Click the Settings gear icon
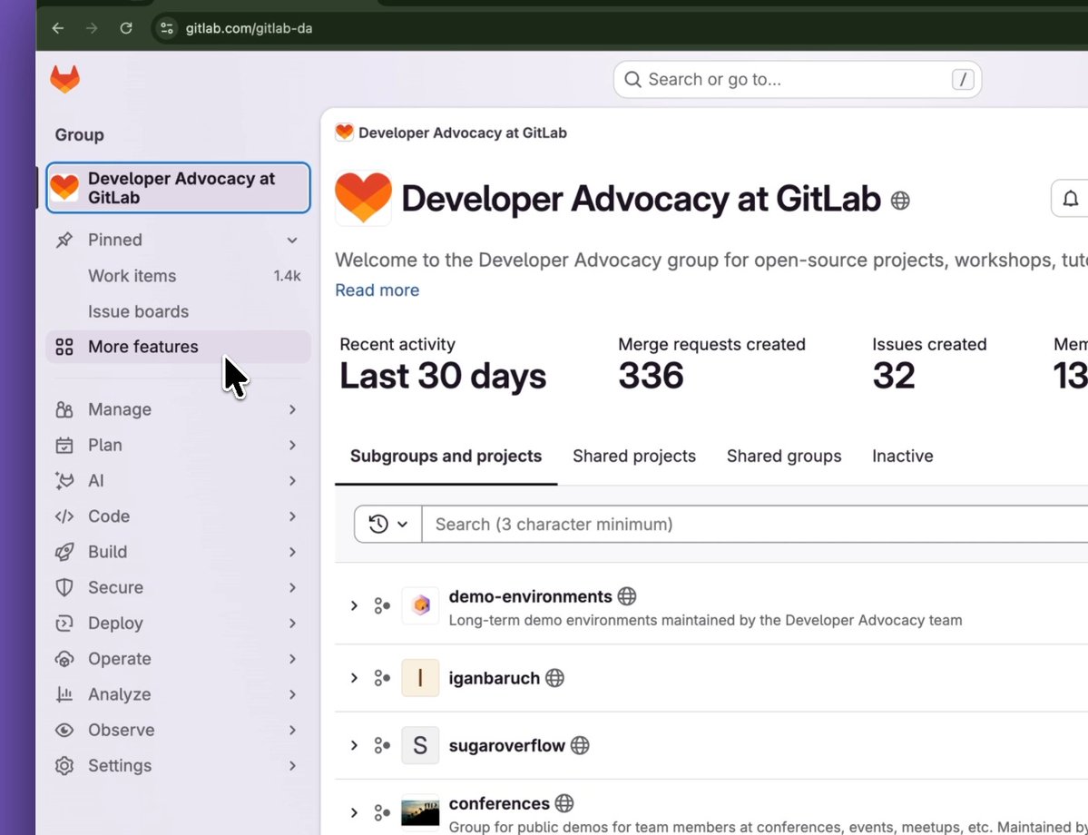The width and height of the screenshot is (1088, 835). (64, 766)
